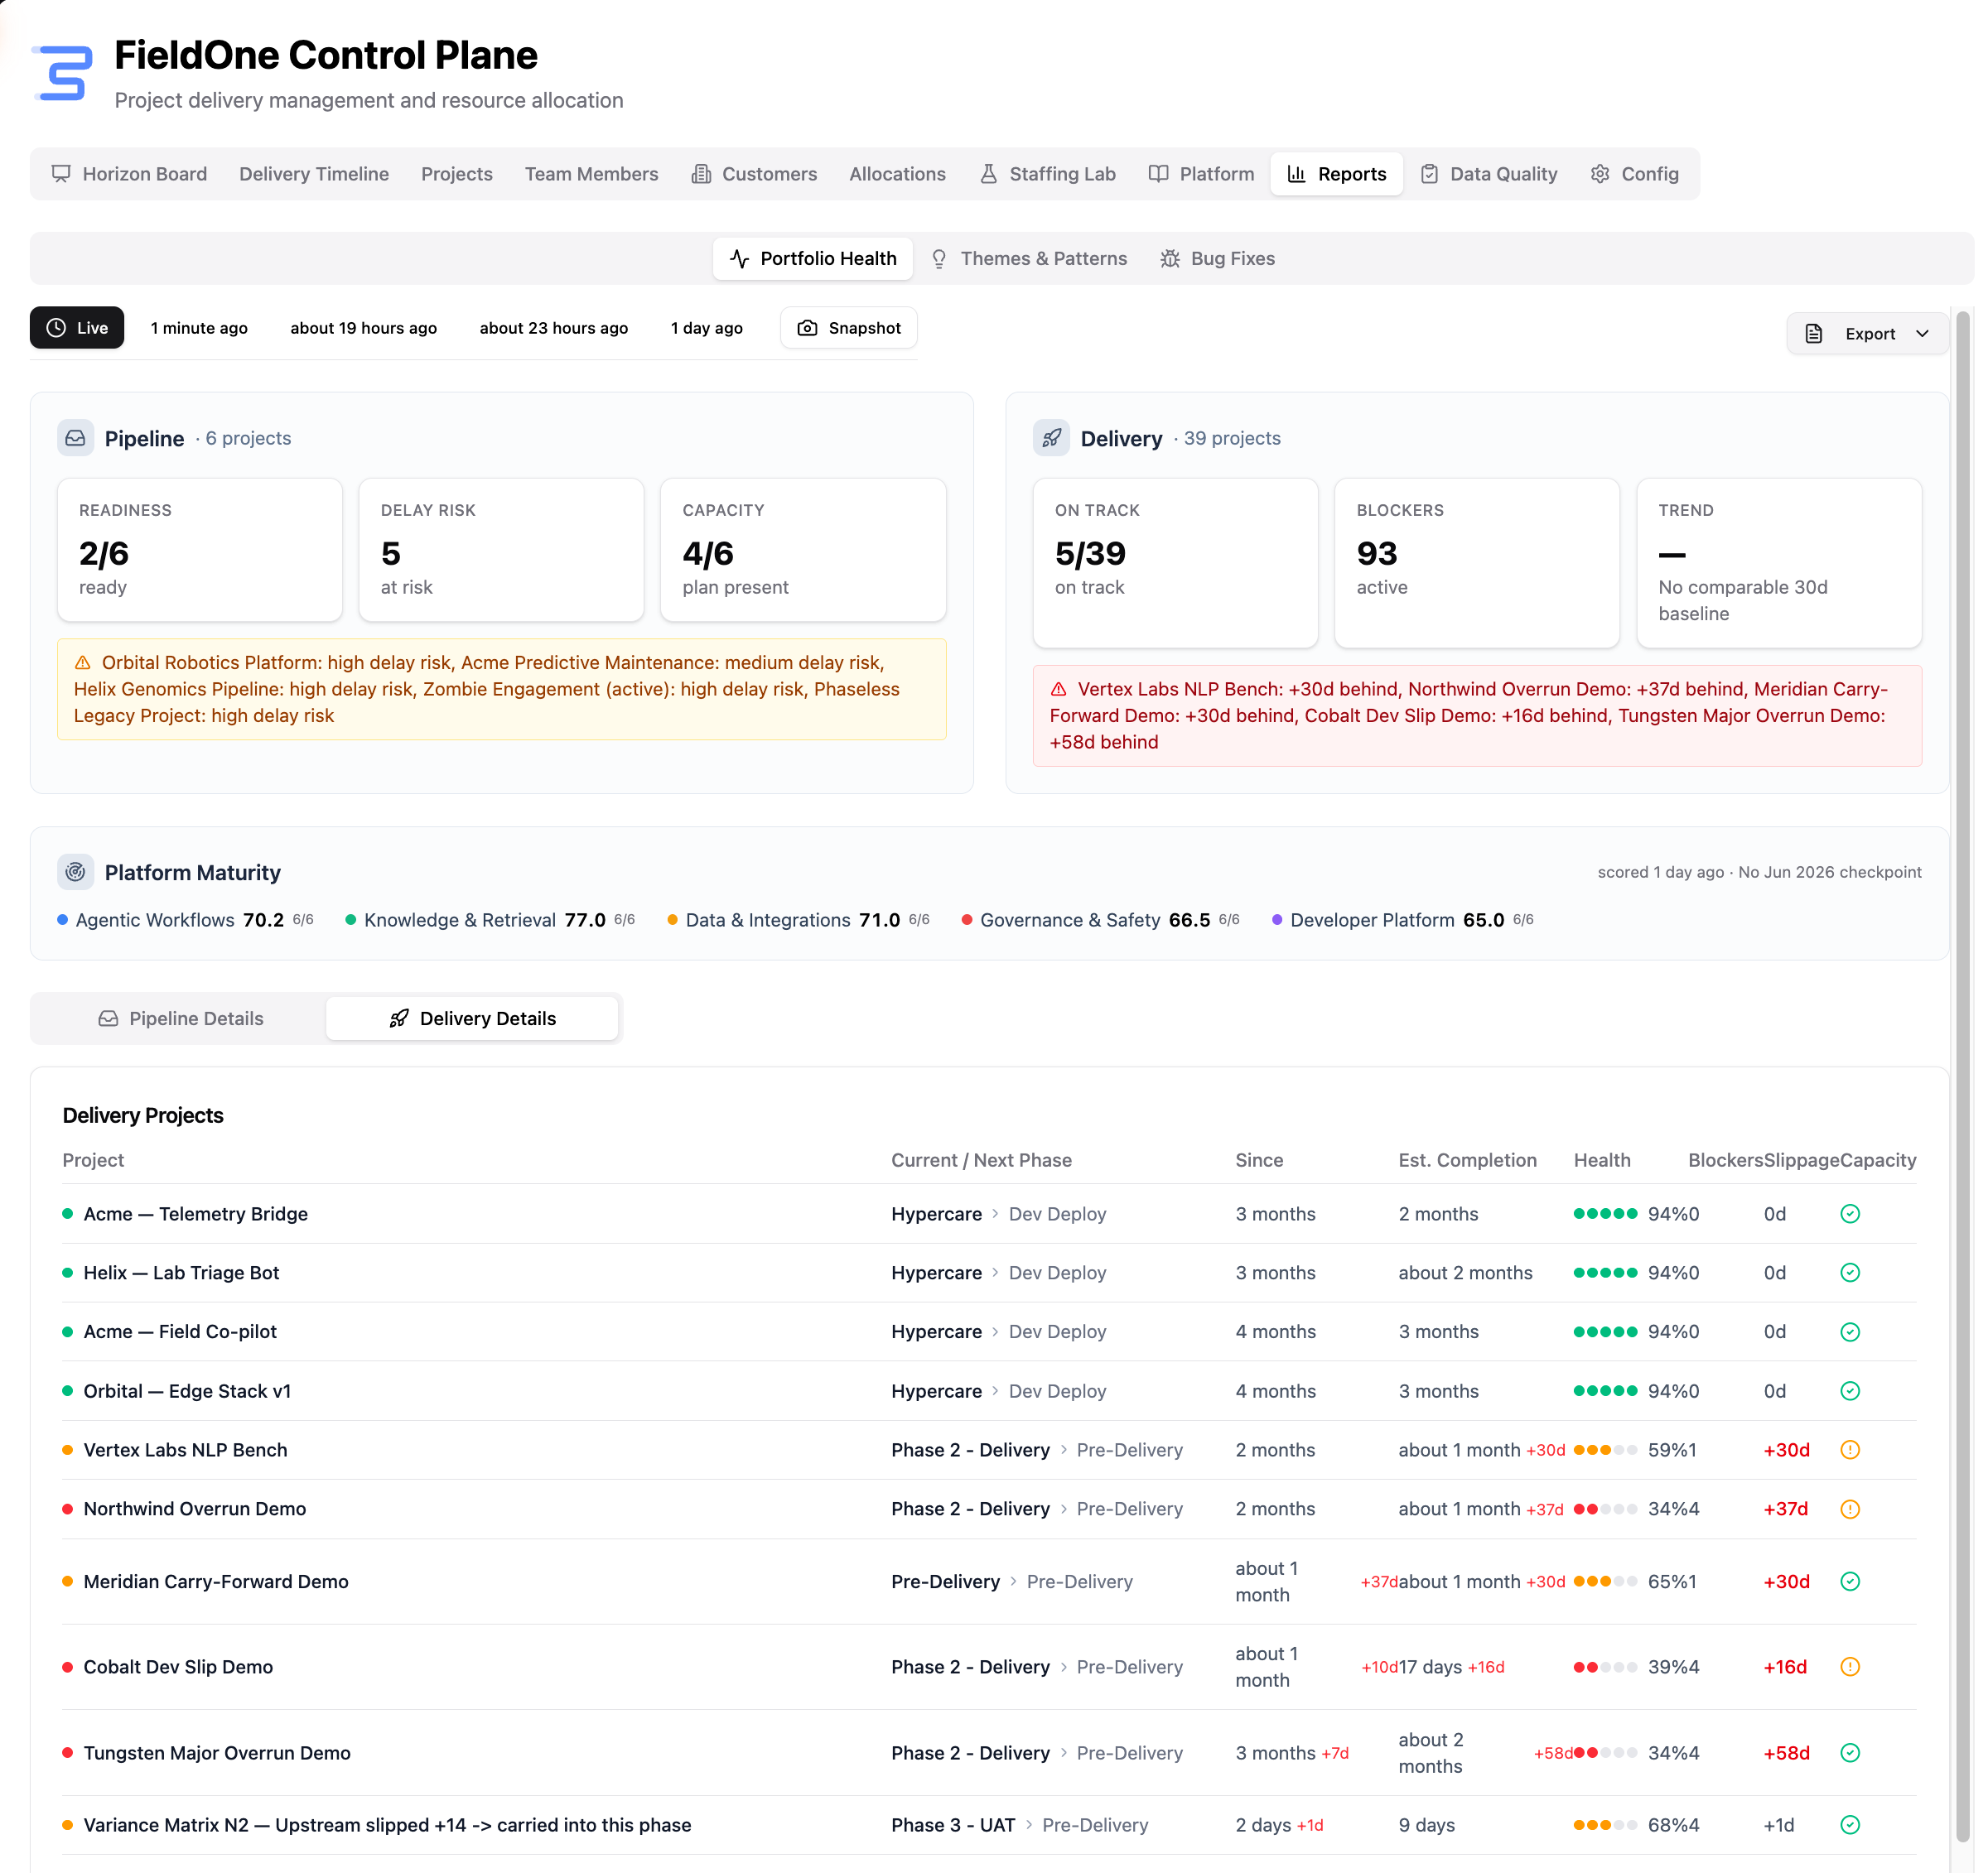The width and height of the screenshot is (1988, 1873).
Task: Click the Pipeline inbox icon
Action: pos(75,439)
